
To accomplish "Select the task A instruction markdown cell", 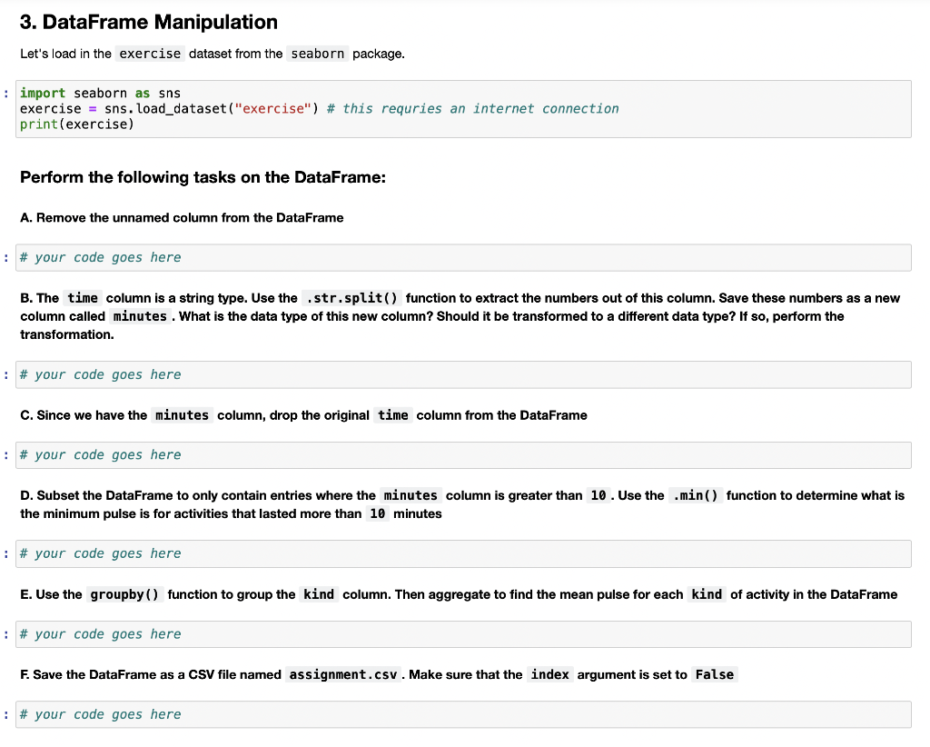I will click(183, 217).
